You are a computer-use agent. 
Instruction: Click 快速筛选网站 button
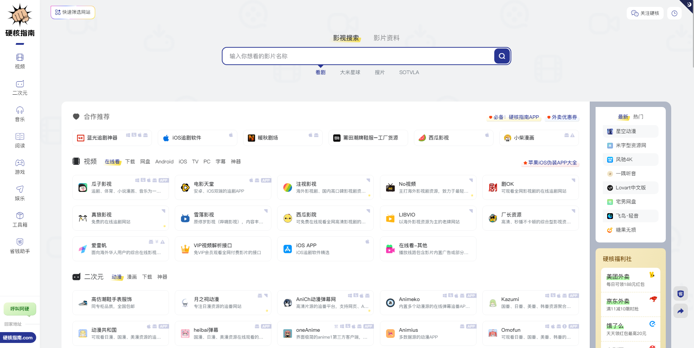73,12
